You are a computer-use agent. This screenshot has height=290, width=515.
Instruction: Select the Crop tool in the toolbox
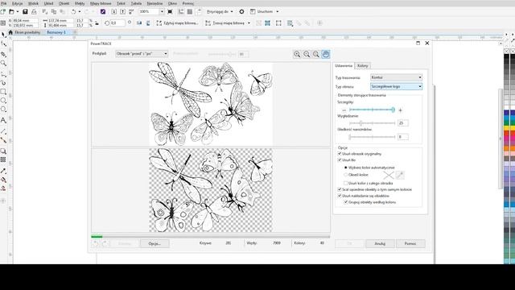click(x=3, y=54)
